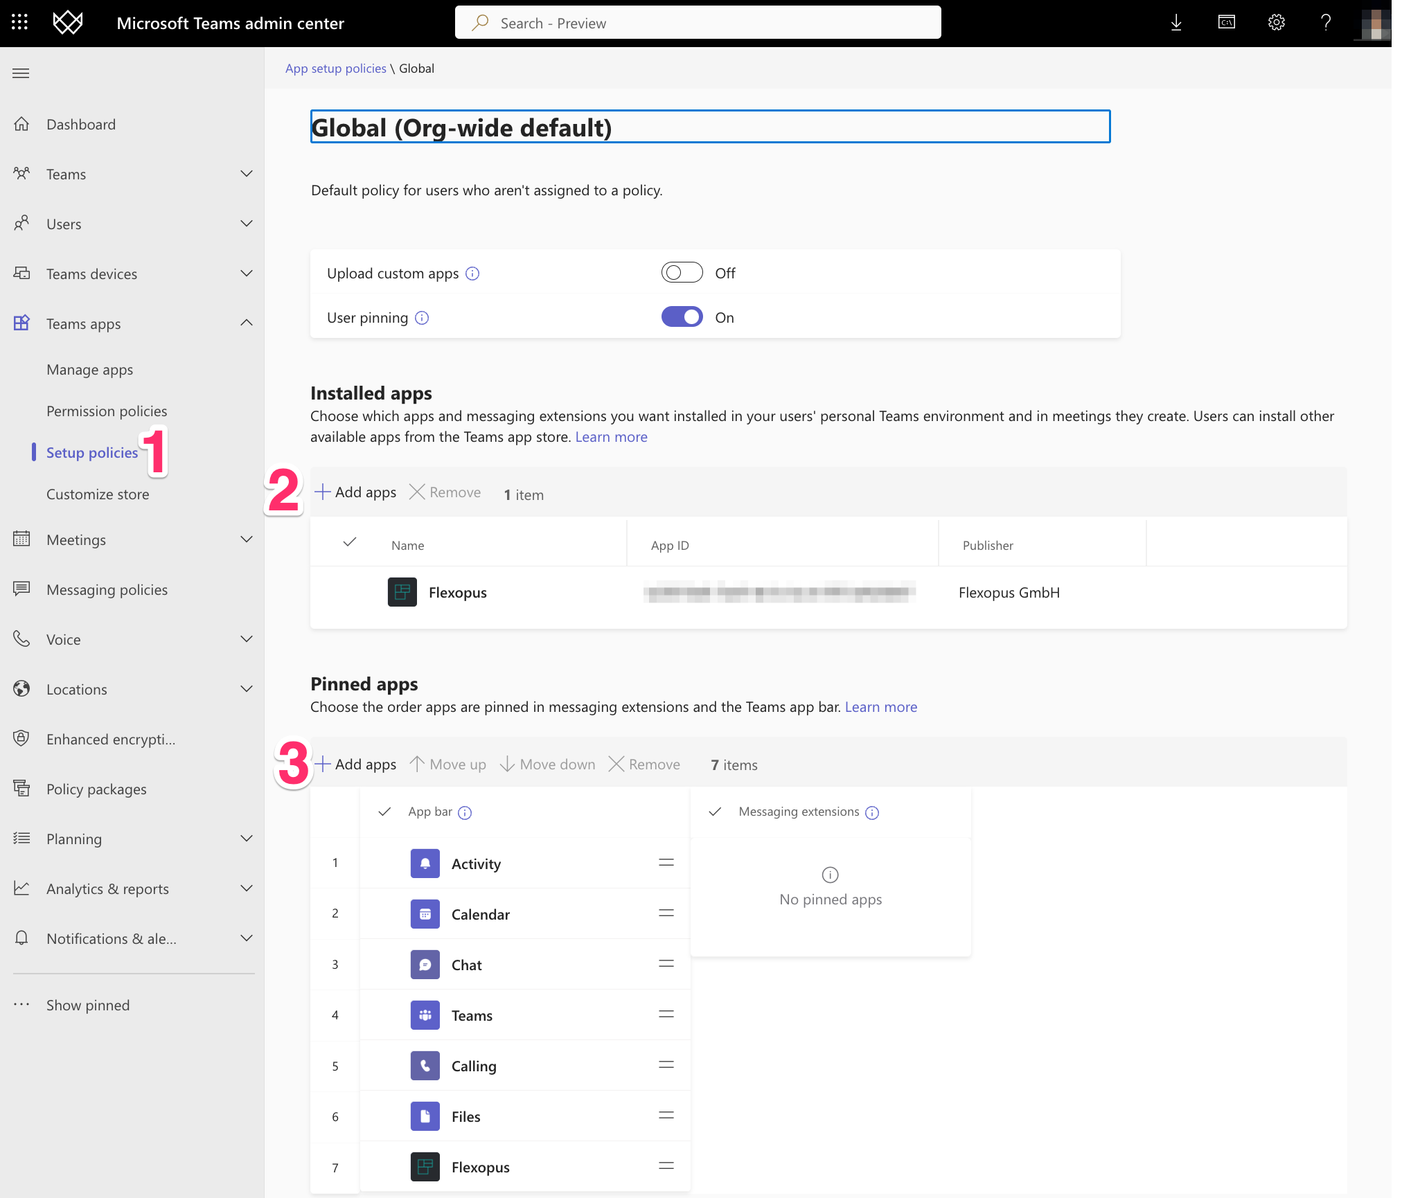Screen dimensions: 1420x1198
Task: Expand Analytics & reports section
Action: pyautogui.click(x=247, y=888)
